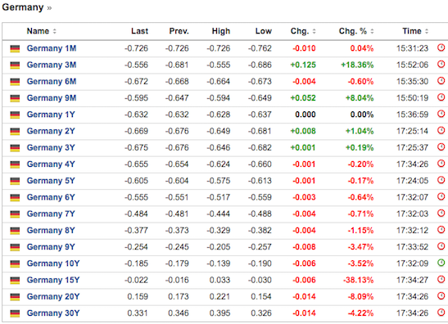Sort table by Name column arrows
The image size is (448, 324).
pyautogui.click(x=55, y=31)
